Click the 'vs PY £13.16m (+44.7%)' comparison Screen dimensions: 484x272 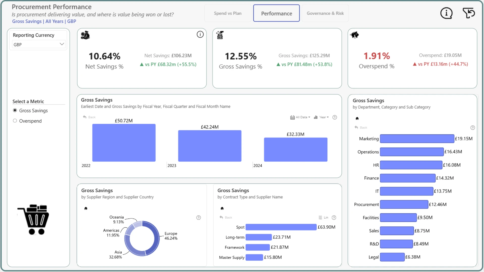(440, 64)
